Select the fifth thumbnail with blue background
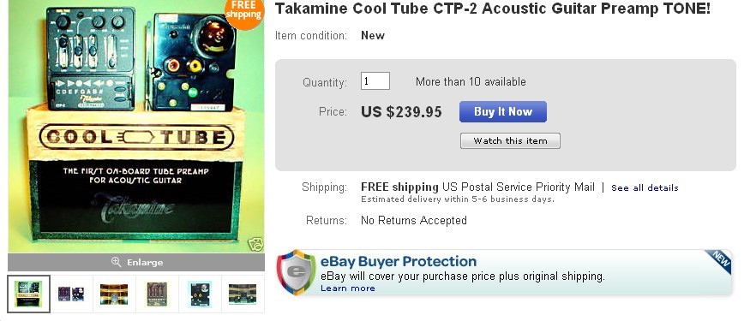This screenshot has height=321, width=750. tap(200, 294)
